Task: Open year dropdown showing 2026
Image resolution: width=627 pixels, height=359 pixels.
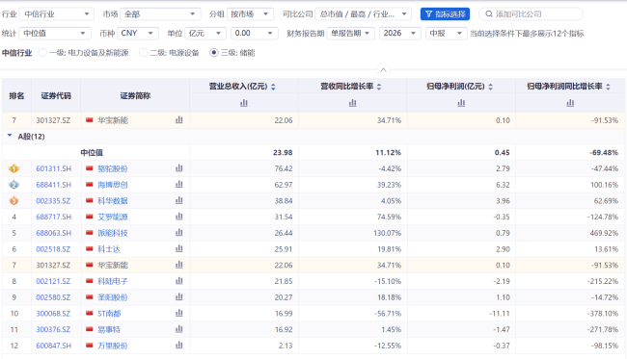Action: tap(400, 33)
